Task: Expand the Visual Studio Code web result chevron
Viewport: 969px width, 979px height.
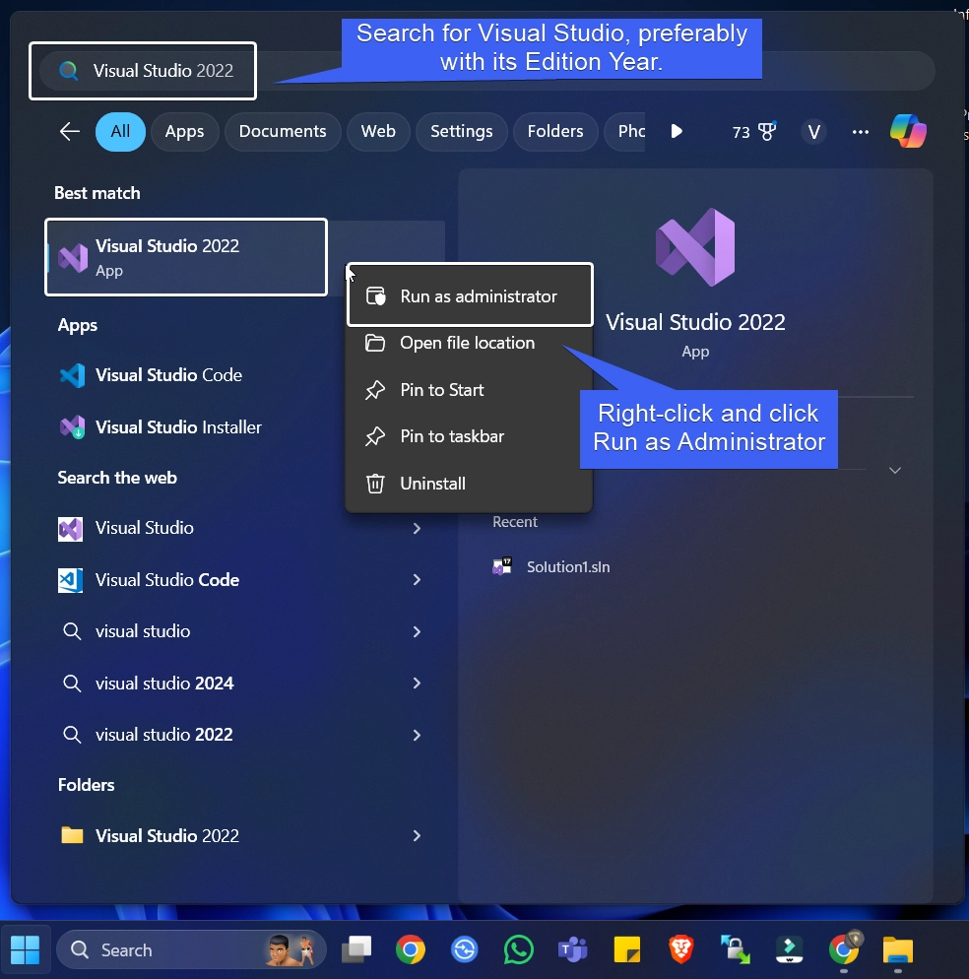Action: [417, 580]
